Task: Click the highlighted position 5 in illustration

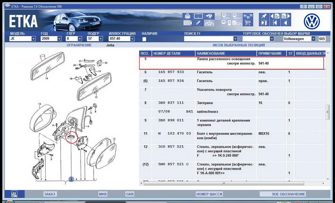Action: click(71, 179)
